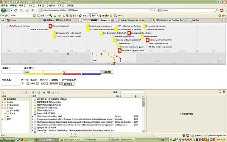Image resolution: width=227 pixels, height=142 pixels.
Task: Click the yellow highlight keyword field
Action: [33, 72]
